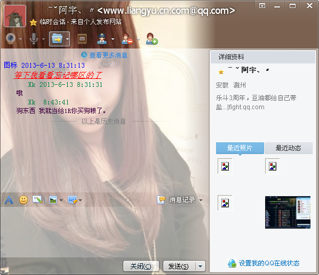Click the star icon beside 临时会话
The height and width of the screenshot is (275, 319).
(x=33, y=22)
